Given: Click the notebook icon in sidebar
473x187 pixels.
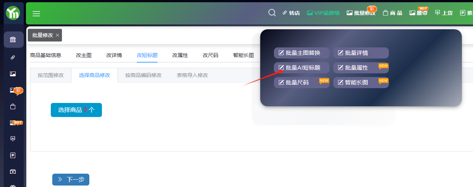Looking at the screenshot, I should [13, 155].
